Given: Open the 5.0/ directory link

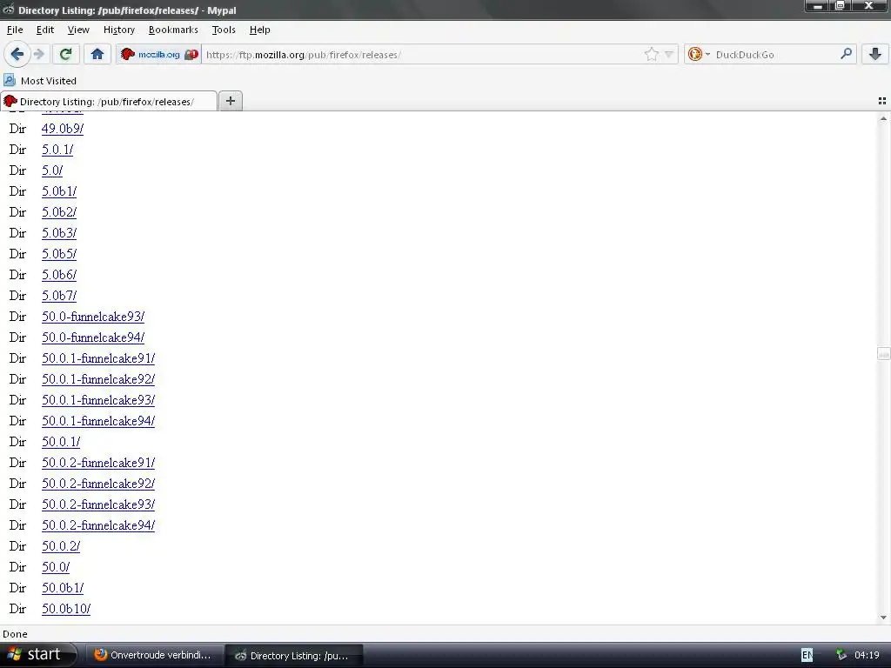Looking at the screenshot, I should pos(52,170).
